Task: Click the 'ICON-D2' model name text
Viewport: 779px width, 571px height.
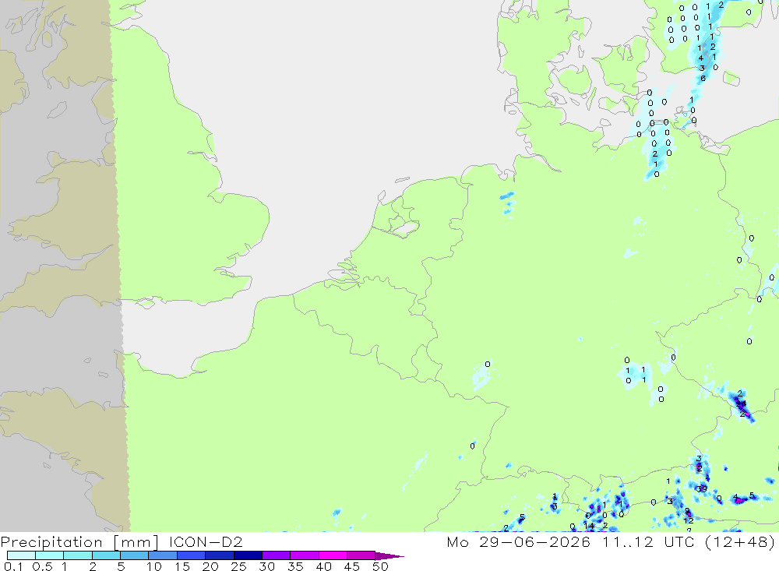Action: point(206,541)
